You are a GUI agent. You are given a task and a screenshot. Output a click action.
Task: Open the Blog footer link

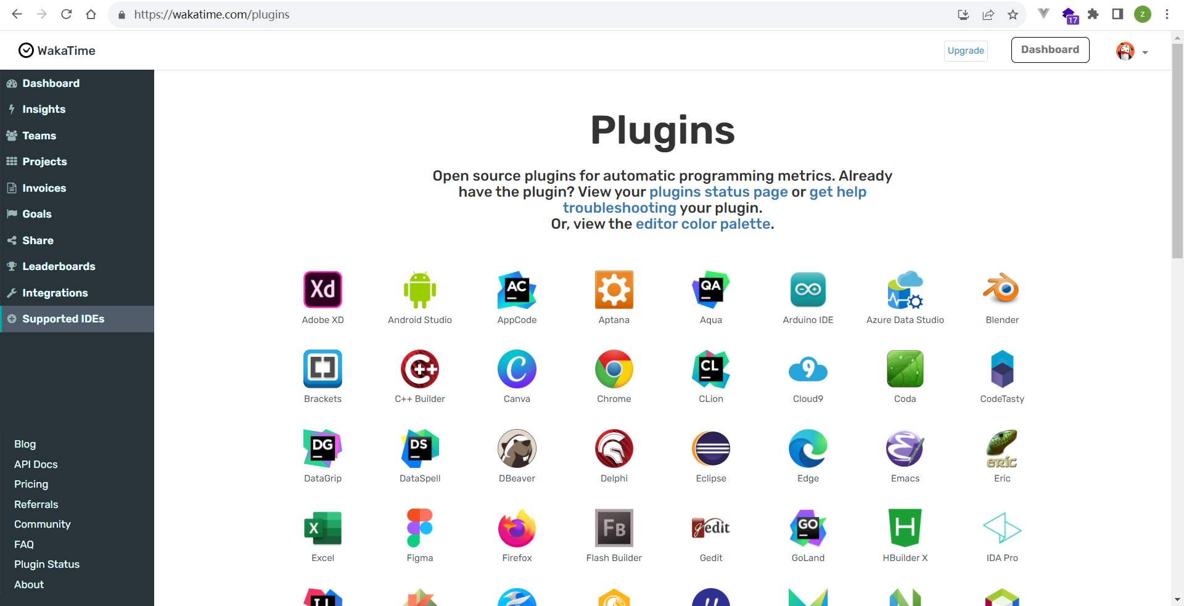(x=25, y=444)
